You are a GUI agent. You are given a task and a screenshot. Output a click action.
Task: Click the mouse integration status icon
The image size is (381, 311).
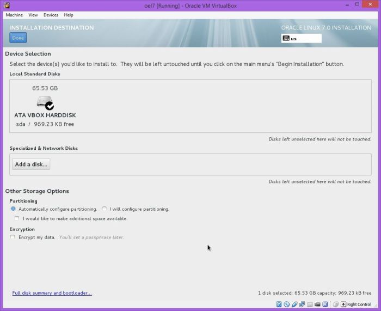tap(335, 304)
